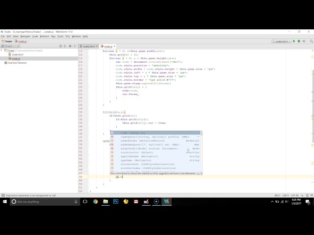Toggle code fold marker on line 15
Screen dimensions: 314x235
coord(88,58)
